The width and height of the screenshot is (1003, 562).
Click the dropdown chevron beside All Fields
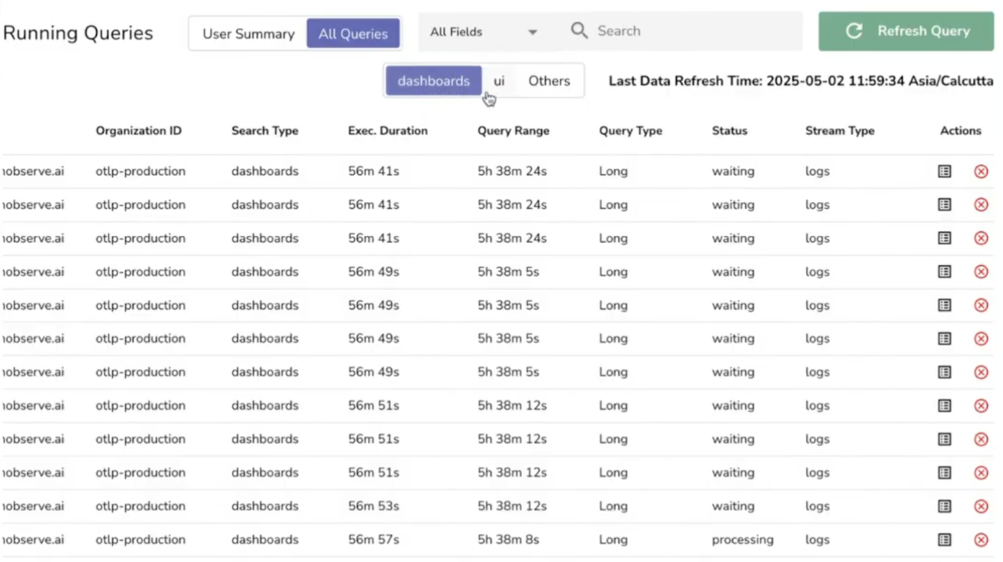[531, 32]
